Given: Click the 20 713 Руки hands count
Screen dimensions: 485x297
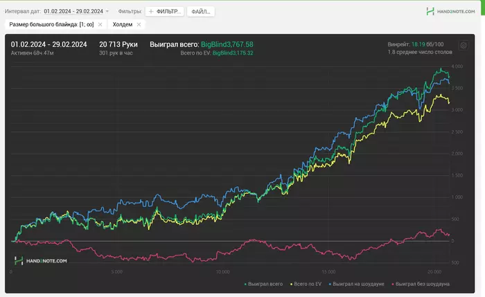Looking at the screenshot, I should point(118,44).
